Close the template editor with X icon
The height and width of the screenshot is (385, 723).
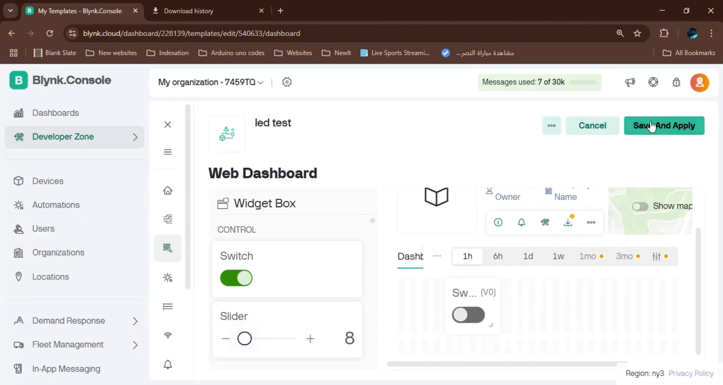pos(168,125)
